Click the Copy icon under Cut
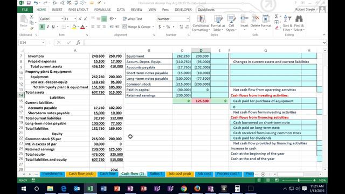The height and width of the screenshot is (194, 345). pos(31,23)
